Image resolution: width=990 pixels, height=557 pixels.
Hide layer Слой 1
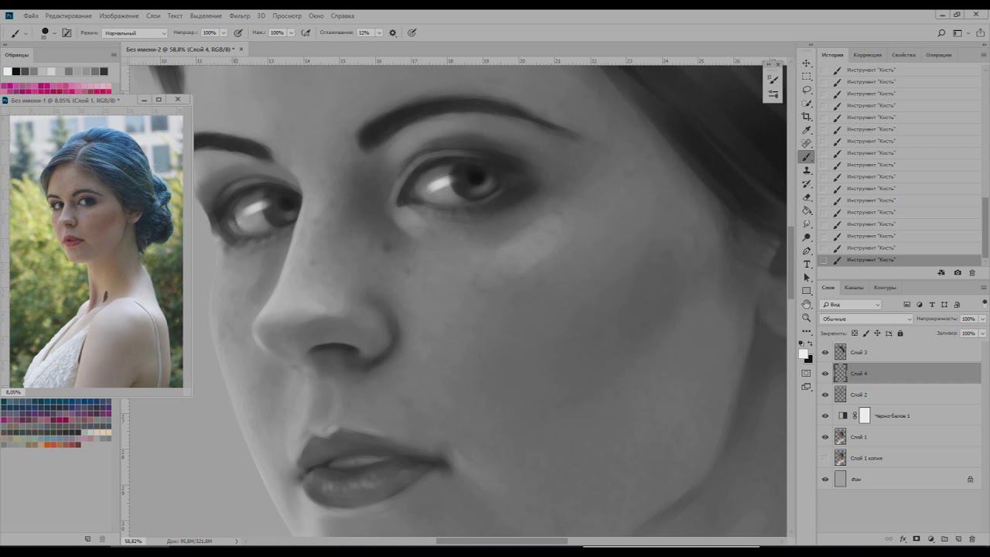coord(825,437)
